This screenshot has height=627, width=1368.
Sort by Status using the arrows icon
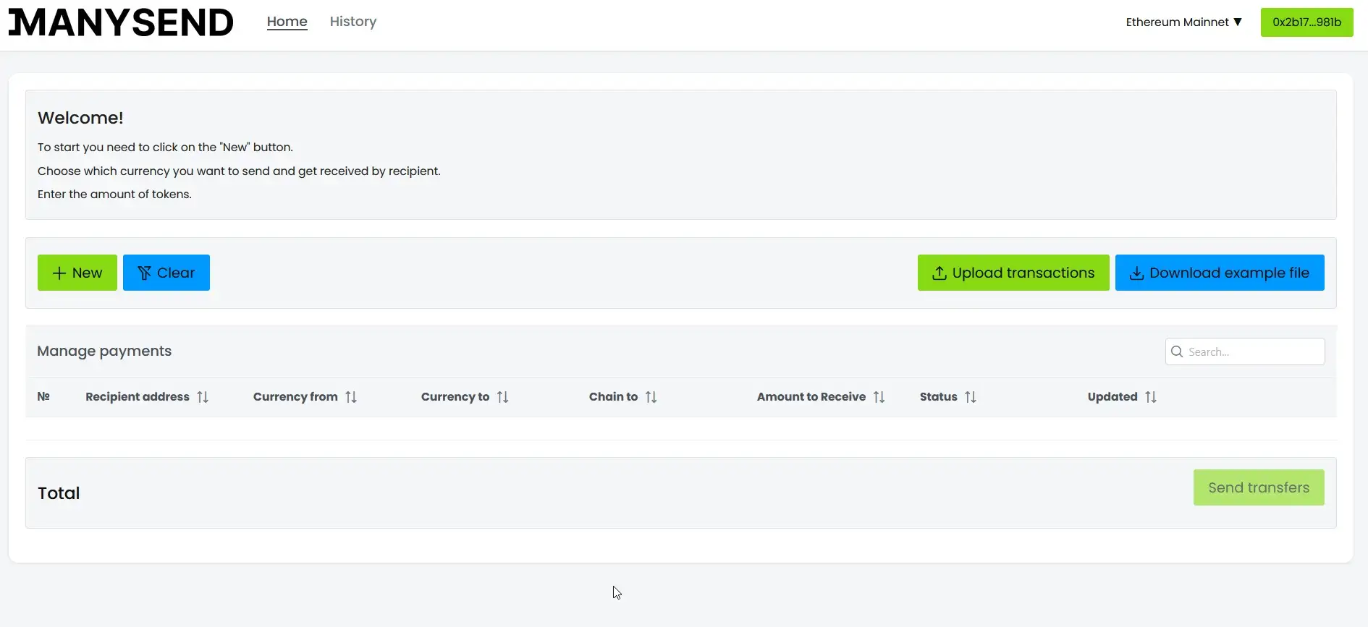pyautogui.click(x=971, y=397)
